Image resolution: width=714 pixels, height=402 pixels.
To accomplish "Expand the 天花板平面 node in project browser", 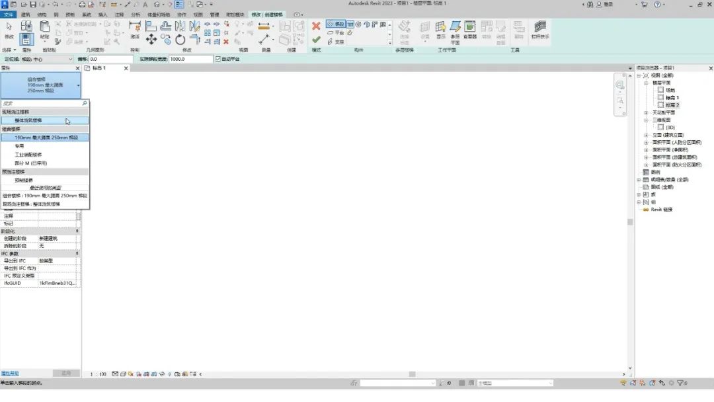I will click(646, 112).
